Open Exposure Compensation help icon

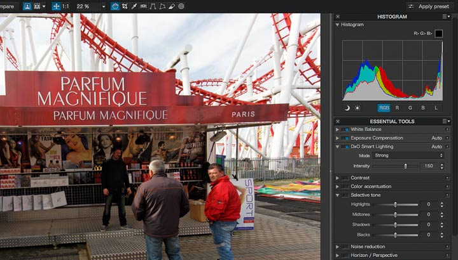(447, 138)
